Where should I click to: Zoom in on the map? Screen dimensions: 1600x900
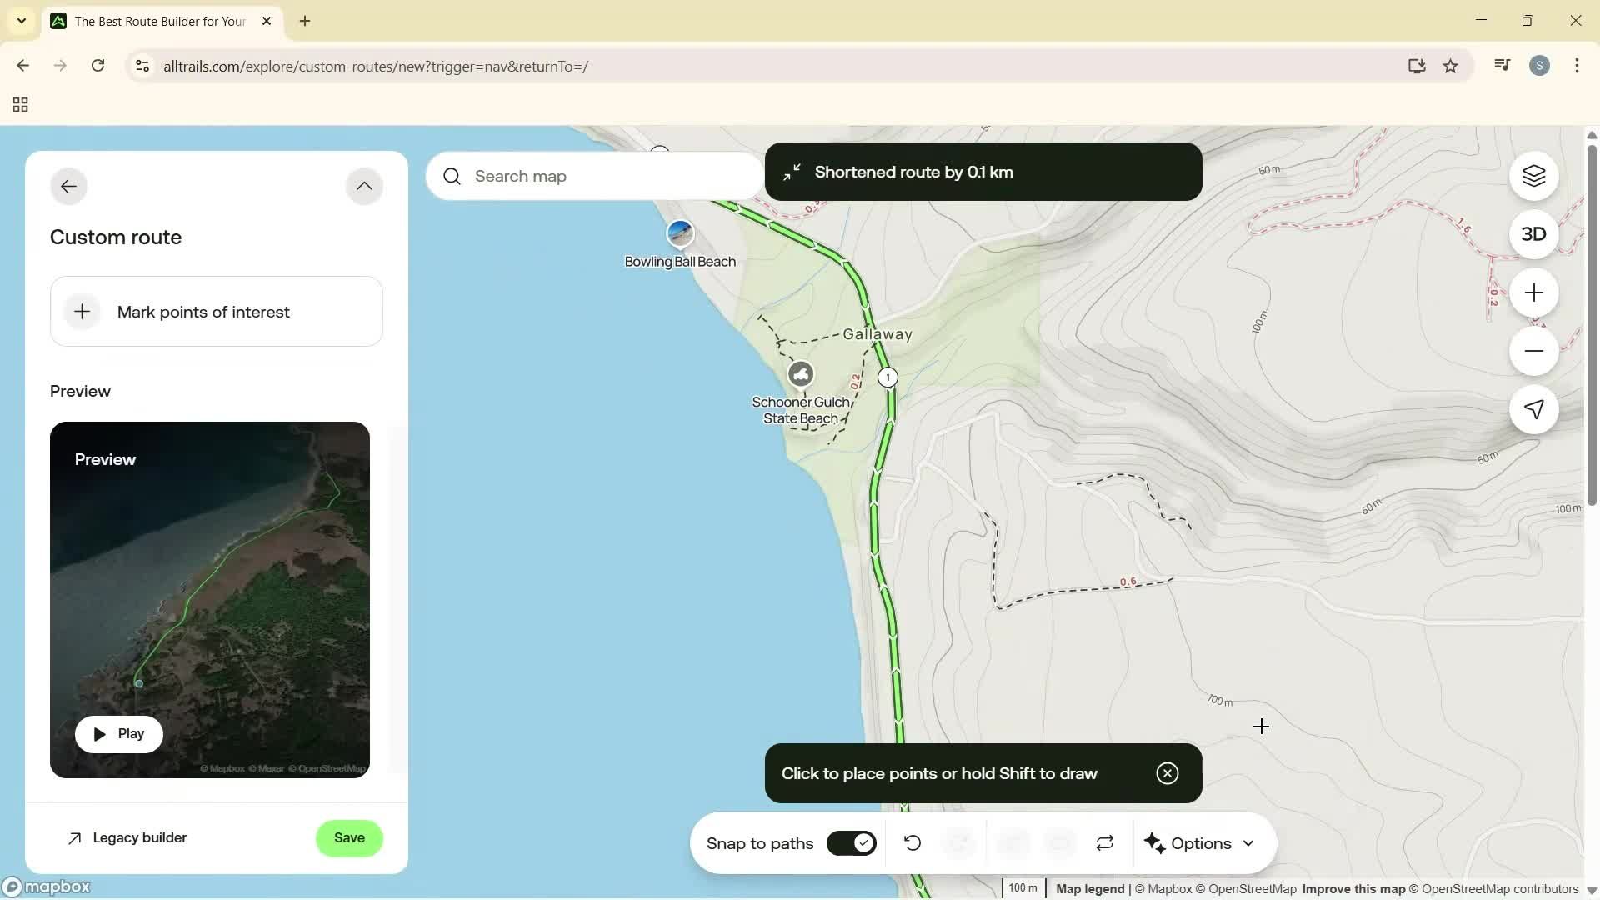tap(1532, 292)
